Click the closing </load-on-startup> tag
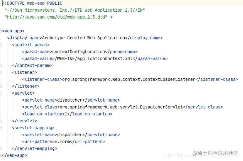 tap(90, 114)
